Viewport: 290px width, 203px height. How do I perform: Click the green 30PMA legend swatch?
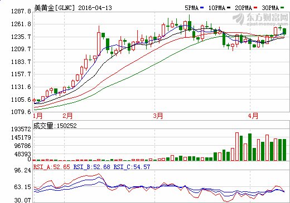[282, 8]
